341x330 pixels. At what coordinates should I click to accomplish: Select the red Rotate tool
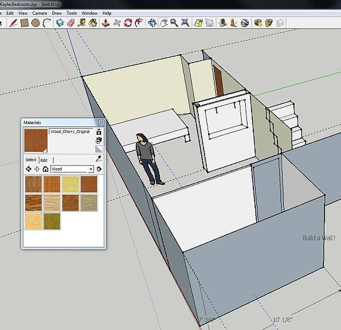coord(128,23)
